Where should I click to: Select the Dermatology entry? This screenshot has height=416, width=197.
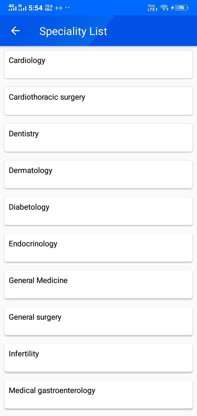[x=99, y=174]
